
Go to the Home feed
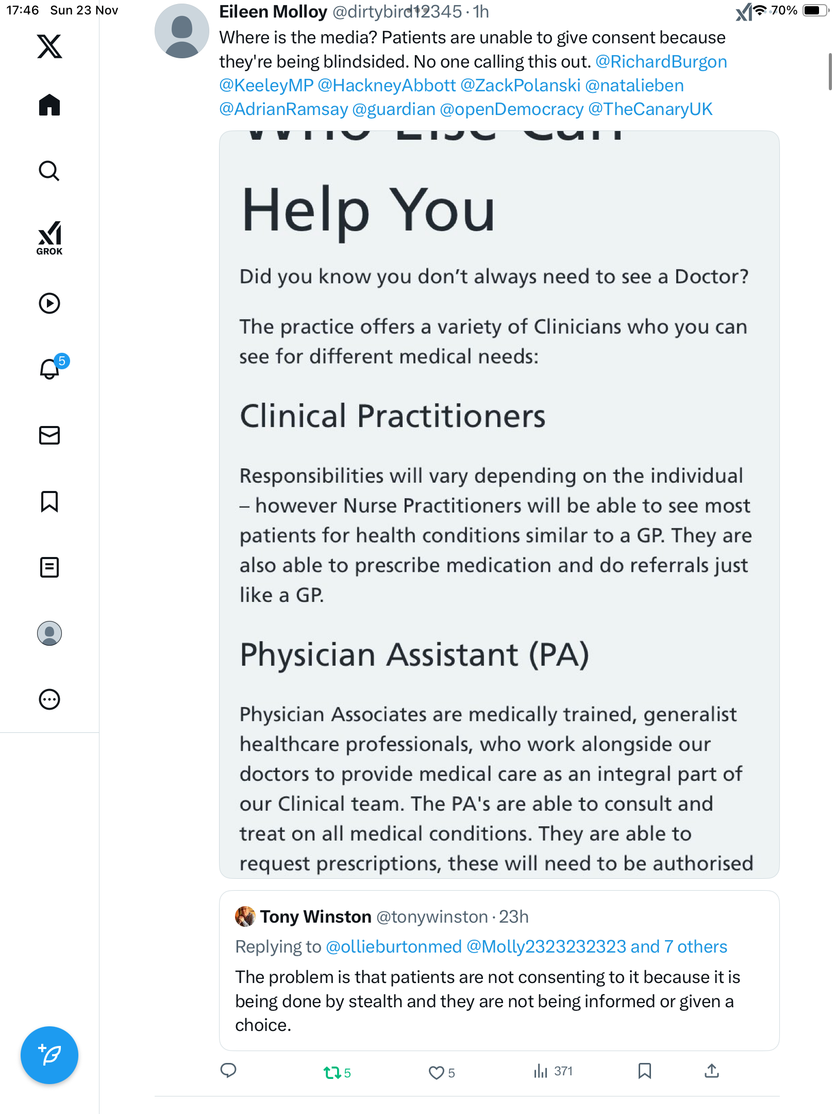point(49,105)
